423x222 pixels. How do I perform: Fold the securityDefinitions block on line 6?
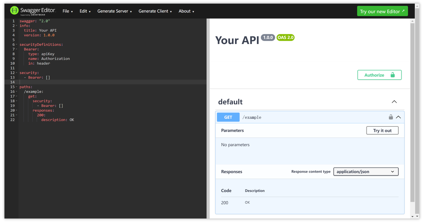click(17, 45)
